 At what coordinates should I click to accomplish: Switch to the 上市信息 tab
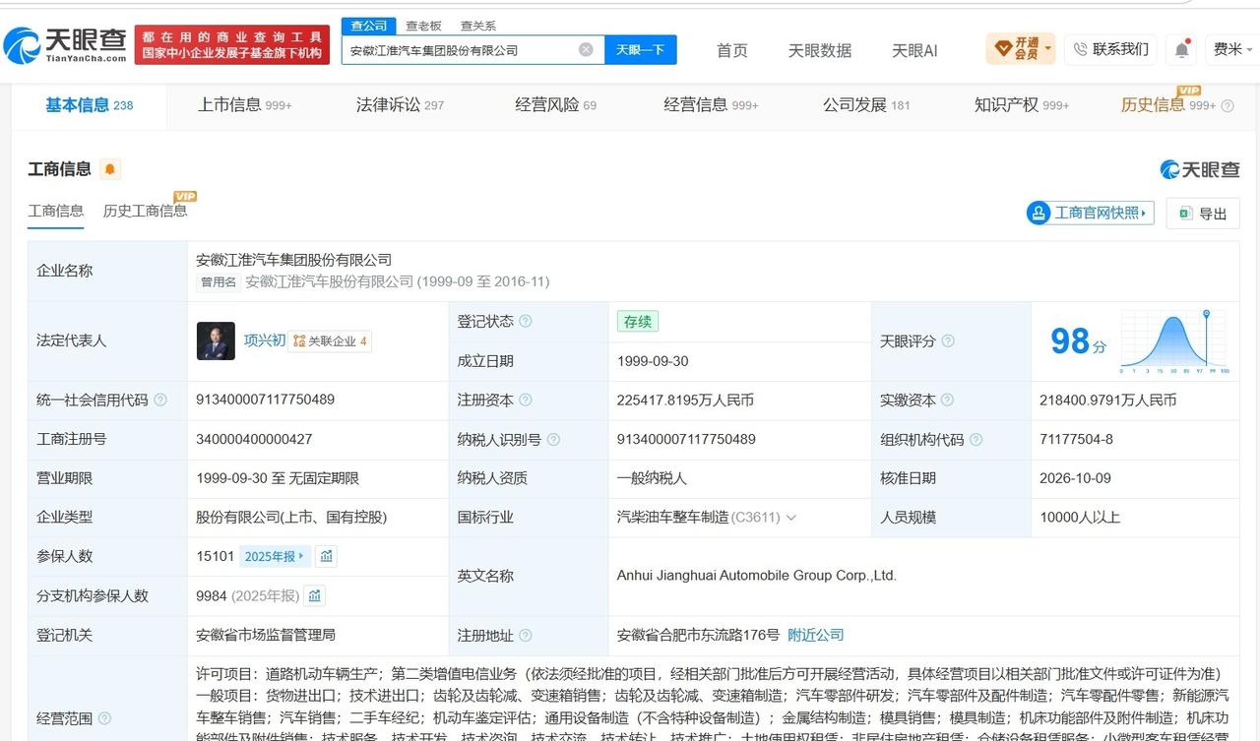pos(244,105)
